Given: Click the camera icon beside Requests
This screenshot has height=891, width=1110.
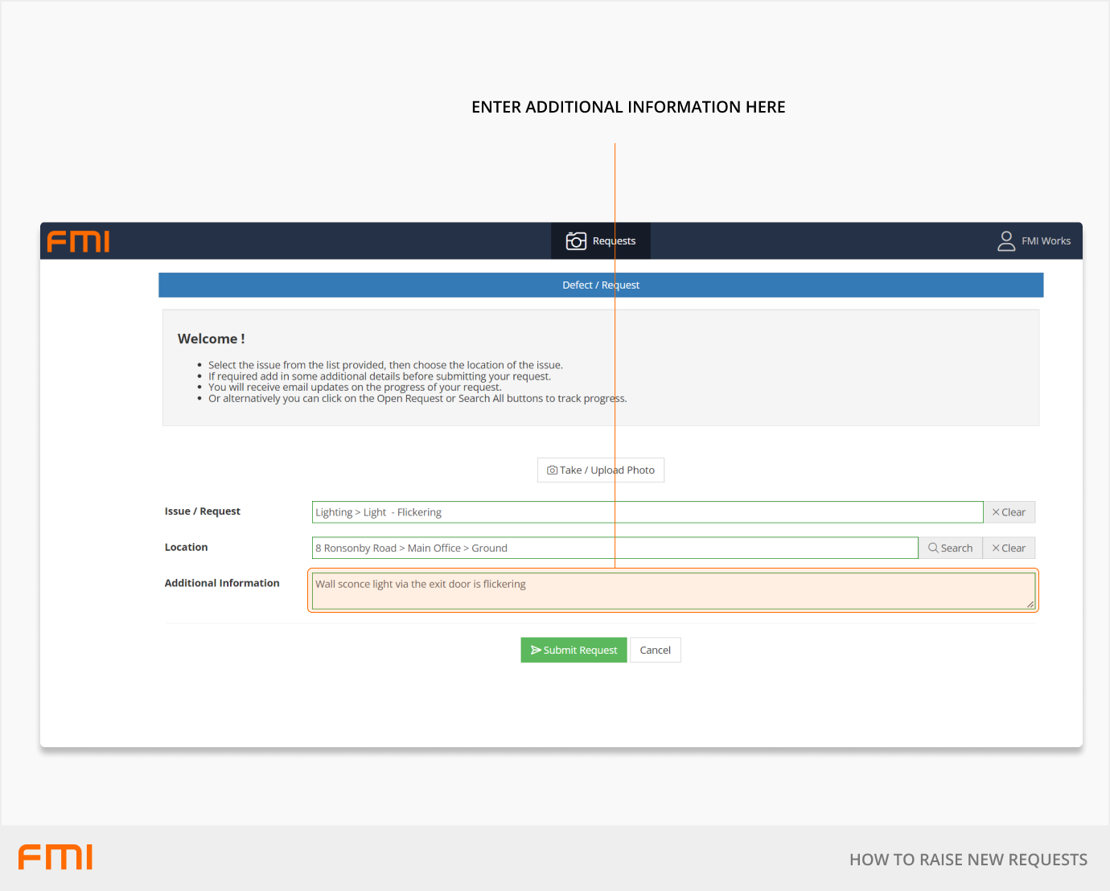Looking at the screenshot, I should [x=576, y=241].
